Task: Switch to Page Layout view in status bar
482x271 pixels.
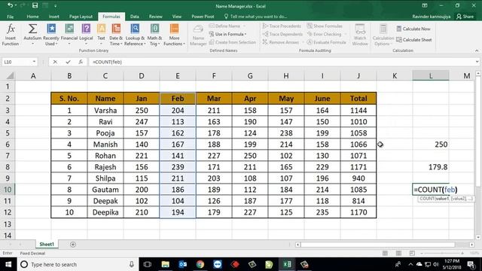Action: pos(398,253)
